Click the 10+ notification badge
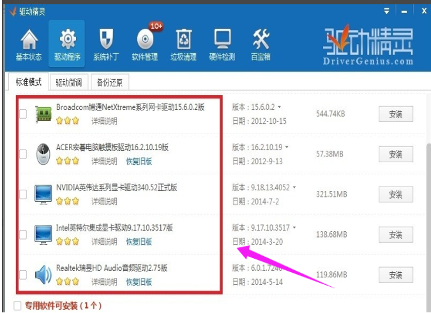Screen dimensions: 431x313 click(156, 26)
